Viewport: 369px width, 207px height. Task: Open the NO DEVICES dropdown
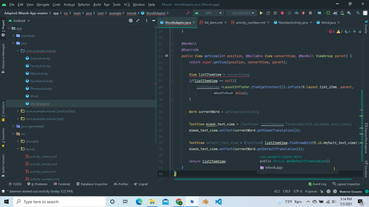(x=241, y=13)
